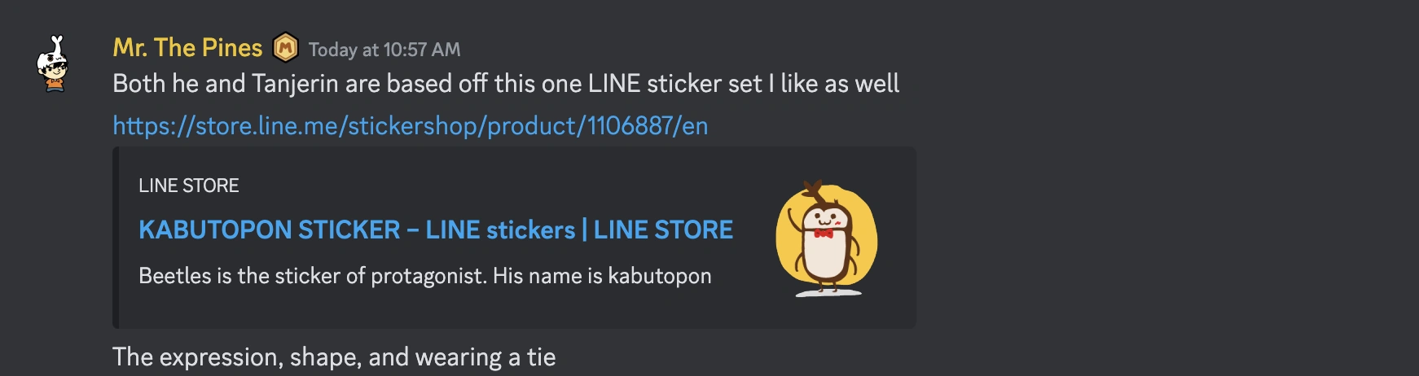Screen dimensions: 1419x376
Task: Click LINE stickers text in embed title
Action: point(500,230)
